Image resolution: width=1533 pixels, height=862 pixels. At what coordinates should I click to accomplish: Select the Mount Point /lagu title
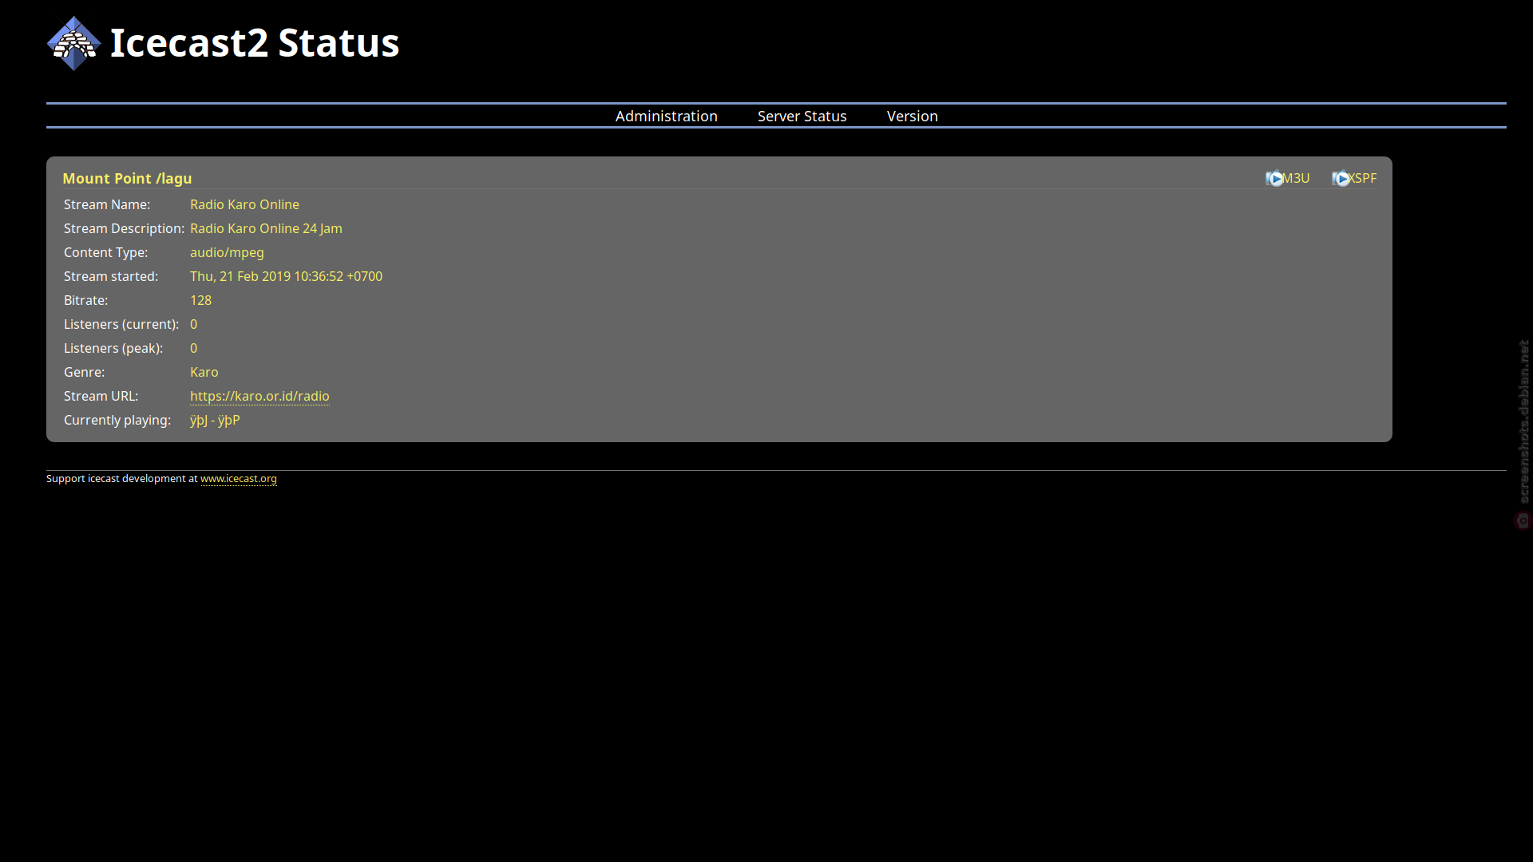127,178
